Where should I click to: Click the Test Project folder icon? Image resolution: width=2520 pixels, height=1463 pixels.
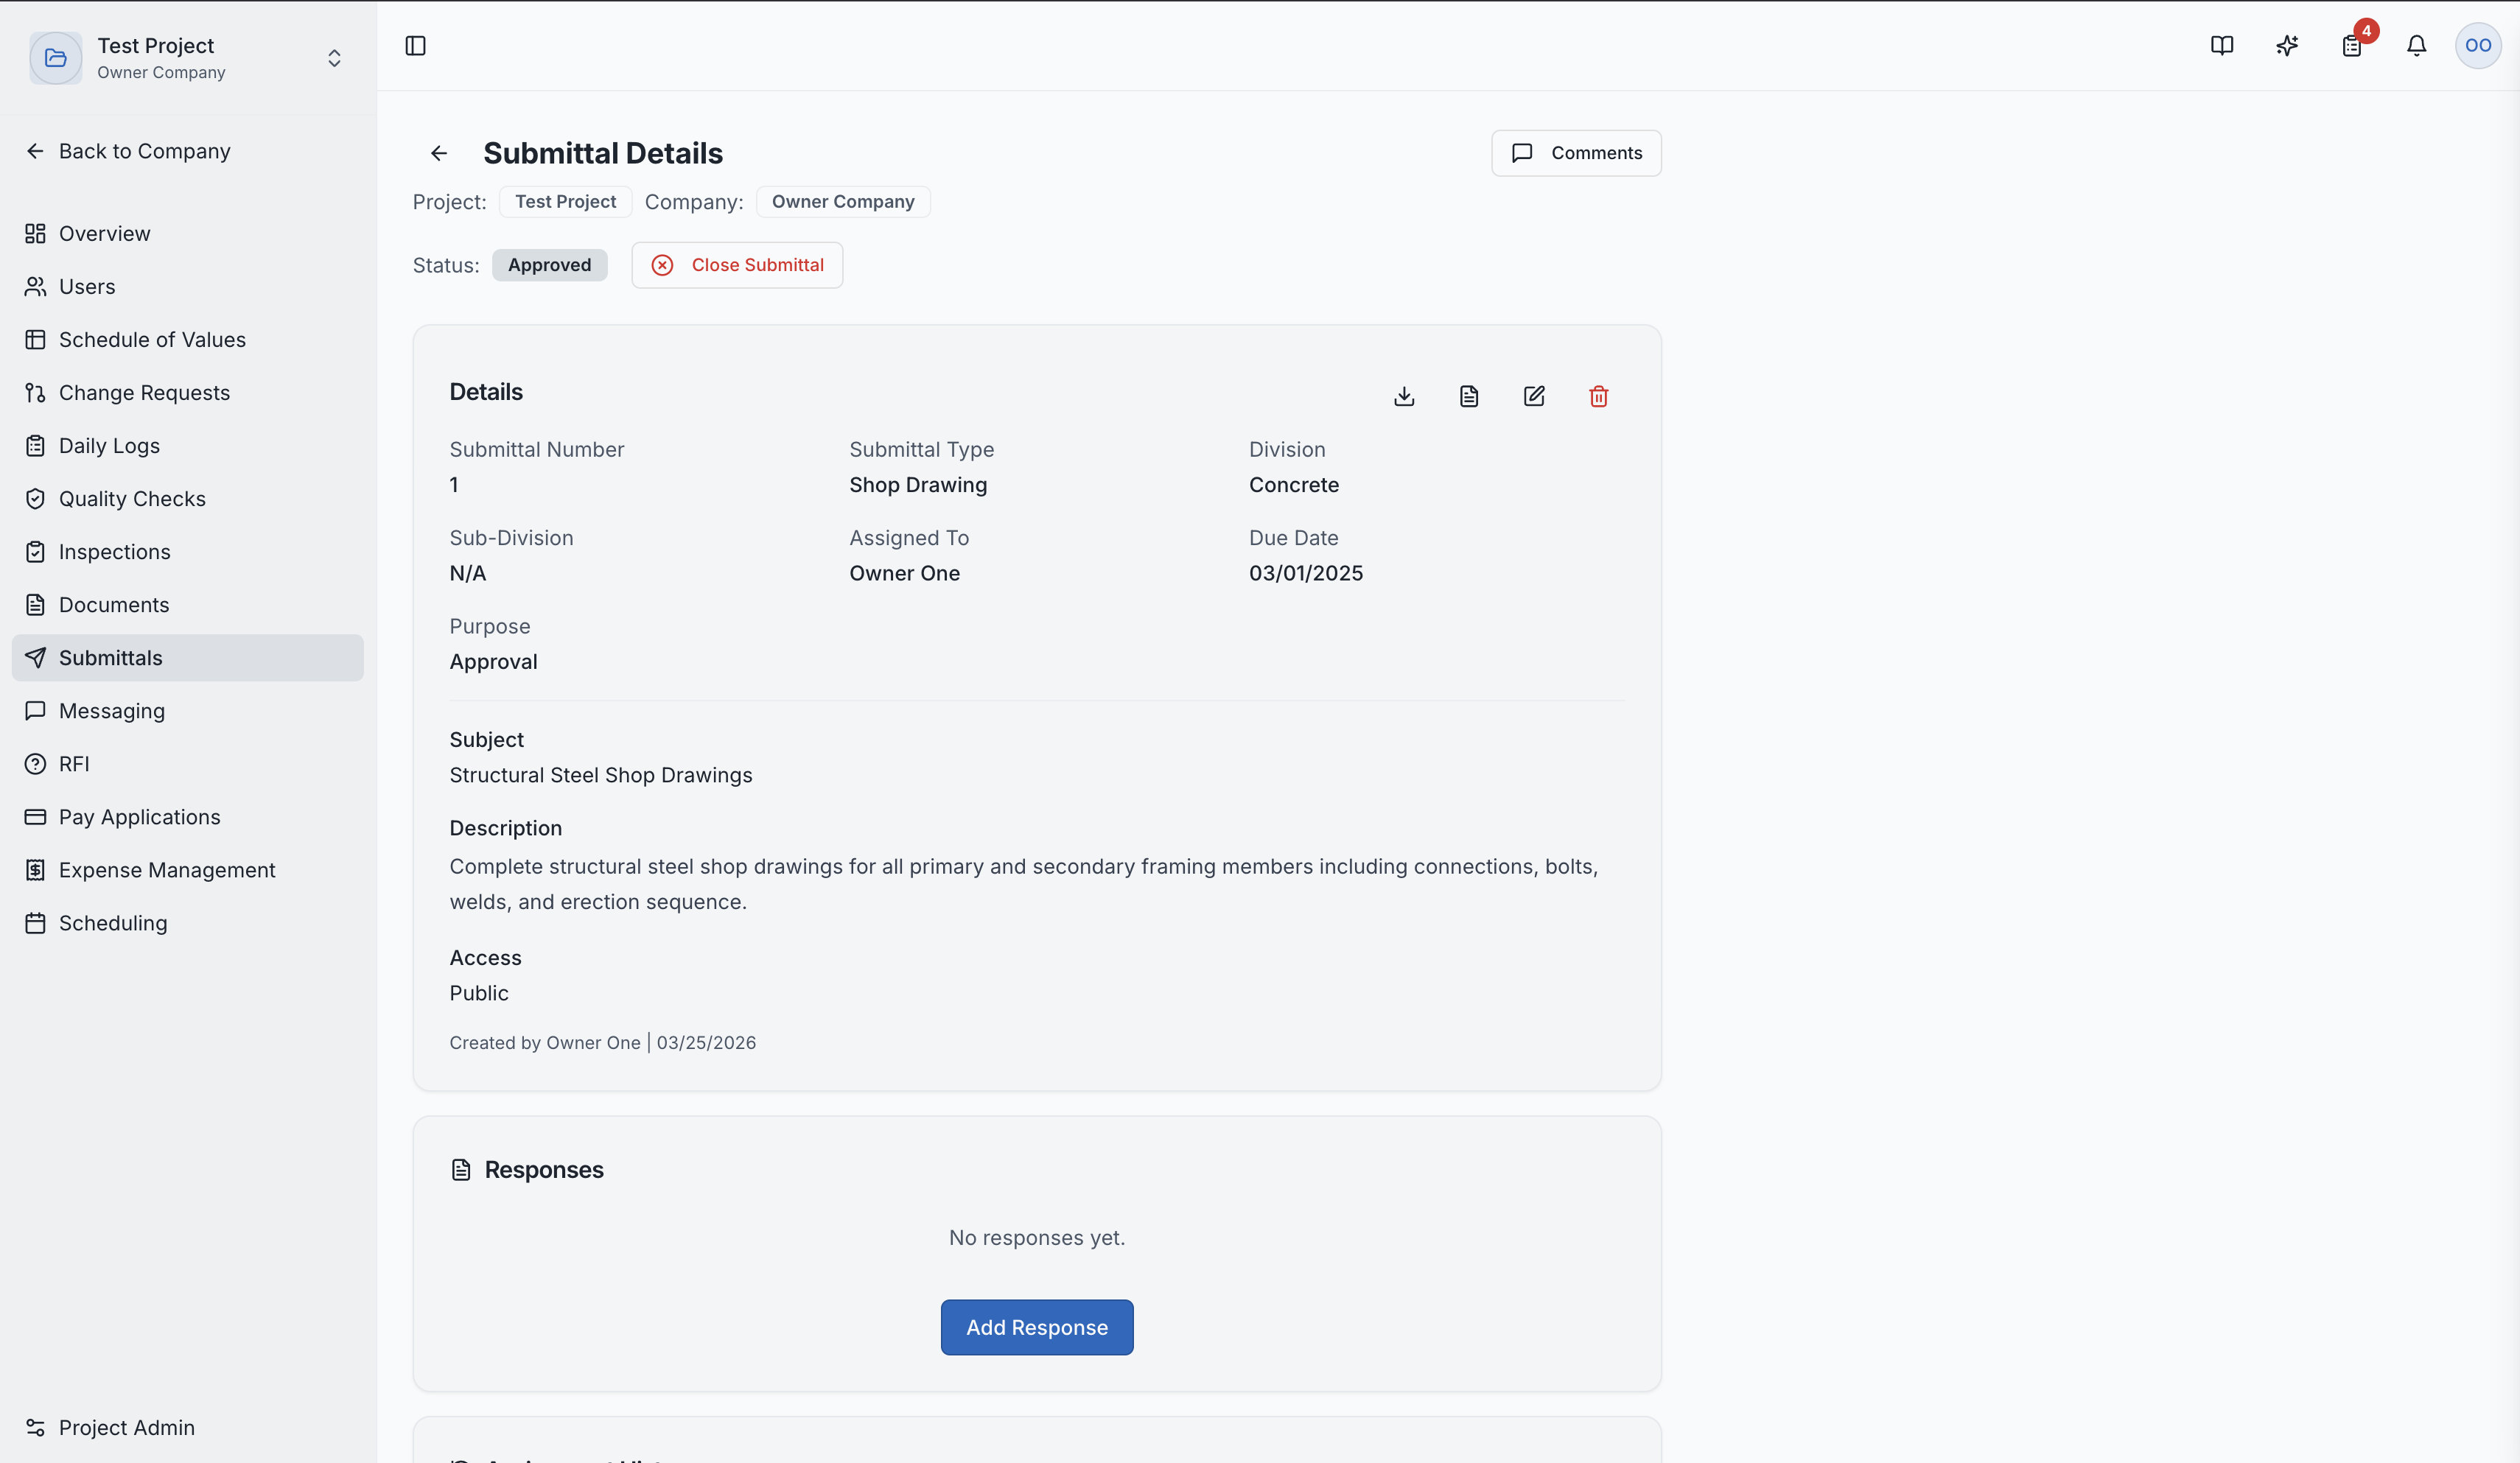pyautogui.click(x=56, y=58)
